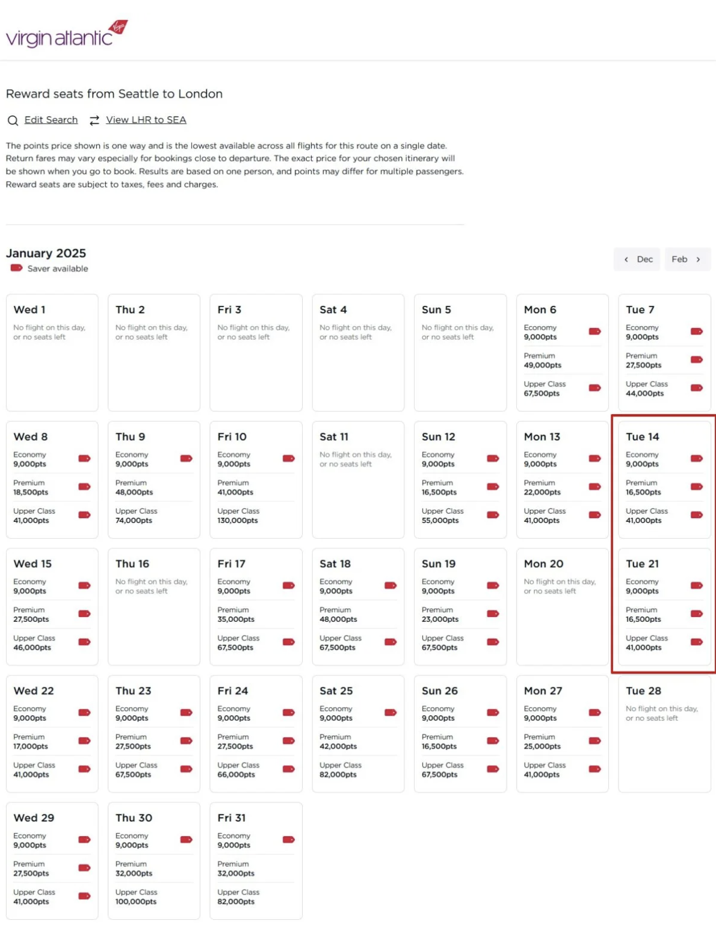Select Mon 27 Premium 25,000pts fare
The height and width of the screenshot is (927, 716).
pos(562,741)
